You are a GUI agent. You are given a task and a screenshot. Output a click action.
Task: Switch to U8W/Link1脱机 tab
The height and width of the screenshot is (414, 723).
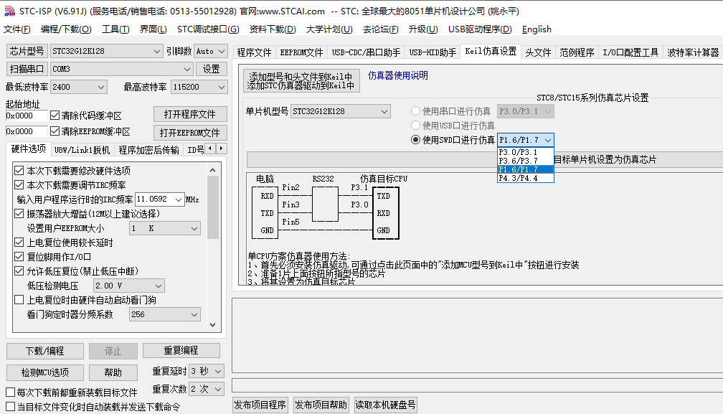click(x=82, y=149)
